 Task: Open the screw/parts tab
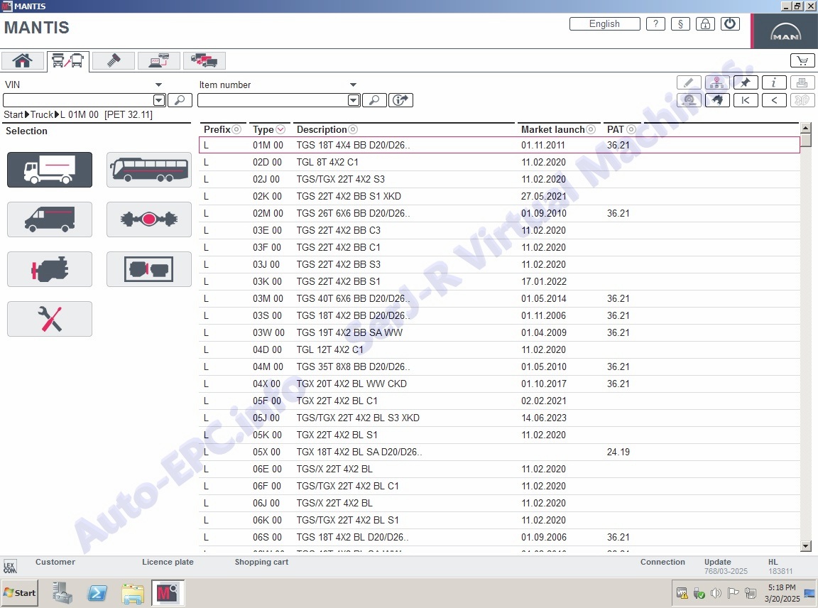(113, 60)
